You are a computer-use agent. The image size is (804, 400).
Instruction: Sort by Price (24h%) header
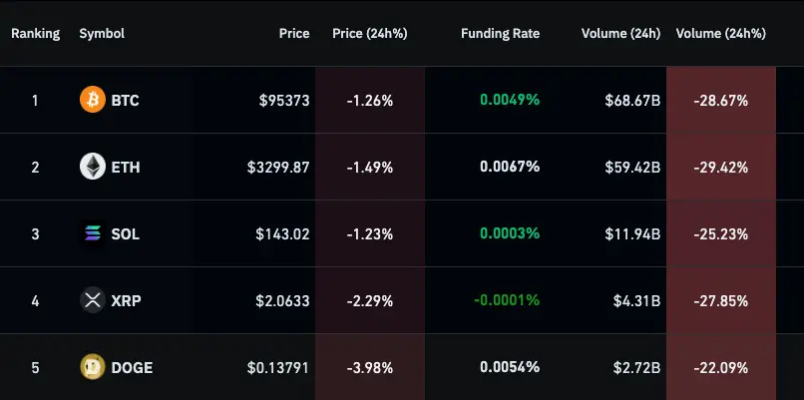click(370, 33)
